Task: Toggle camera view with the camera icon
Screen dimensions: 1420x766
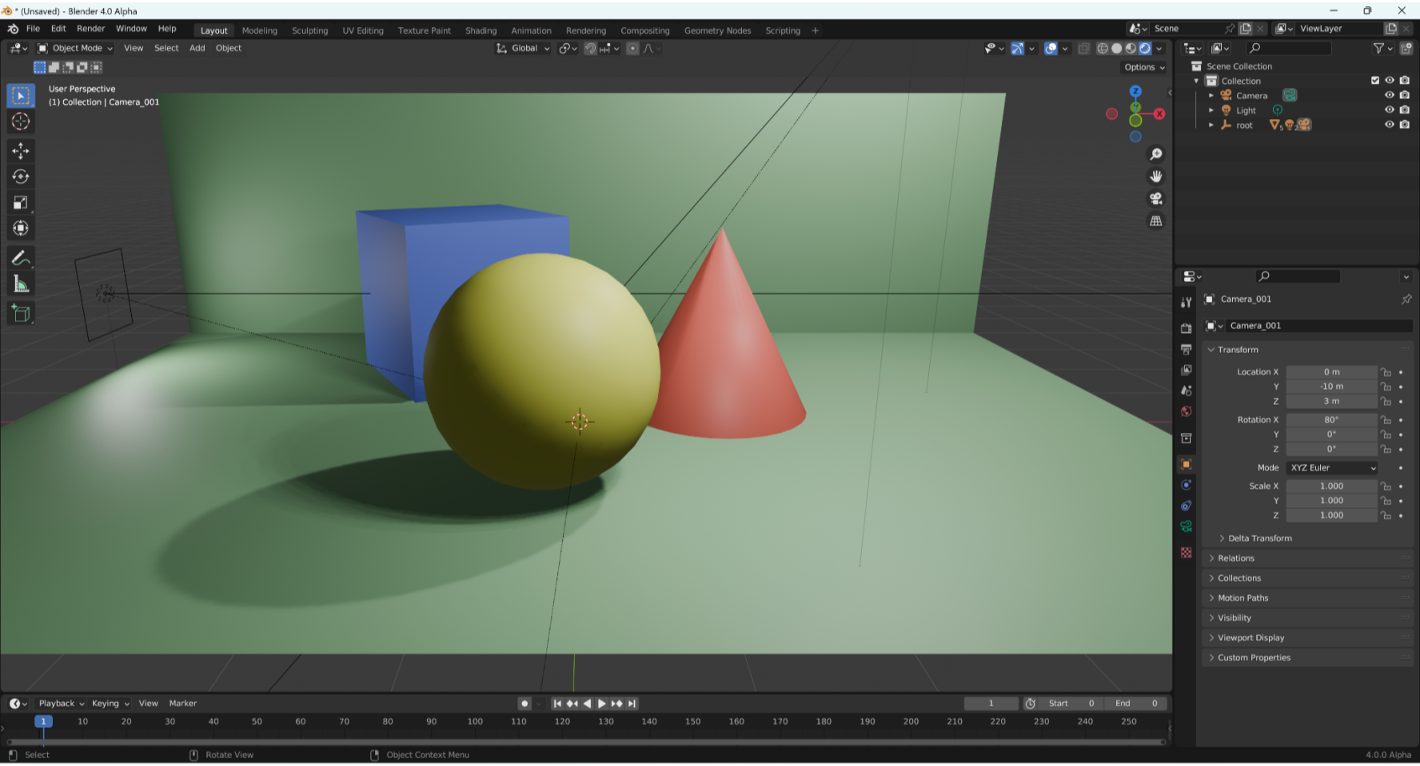Action: [1156, 198]
